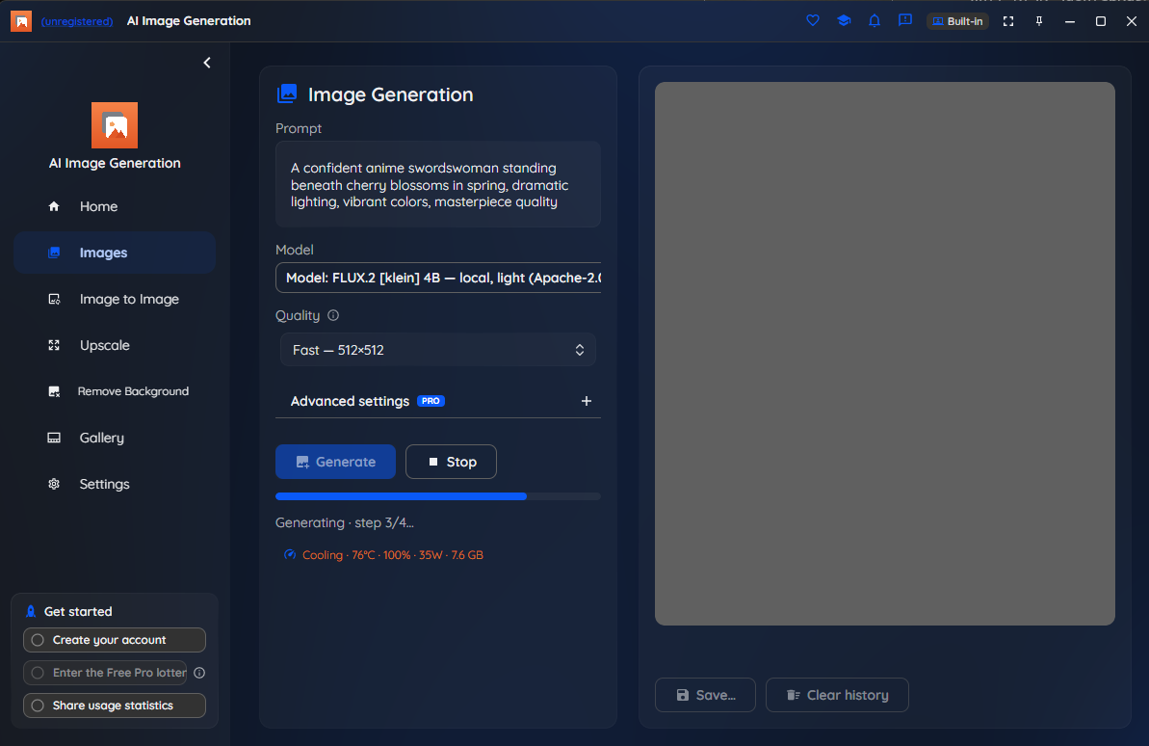
Task: Click the Image to Image icon
Action: 54,300
